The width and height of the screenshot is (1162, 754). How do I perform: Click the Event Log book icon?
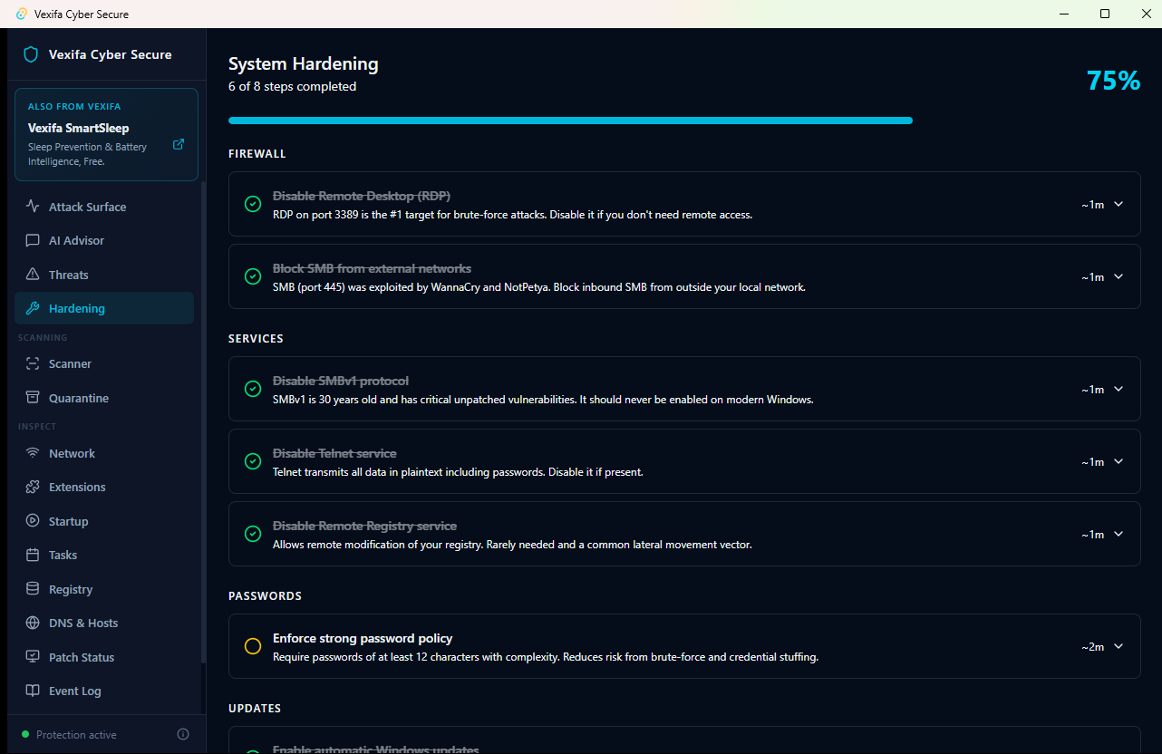[x=33, y=691]
